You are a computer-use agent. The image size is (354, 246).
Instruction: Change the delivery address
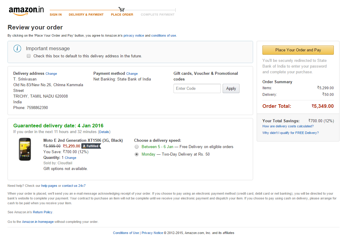(x=51, y=74)
